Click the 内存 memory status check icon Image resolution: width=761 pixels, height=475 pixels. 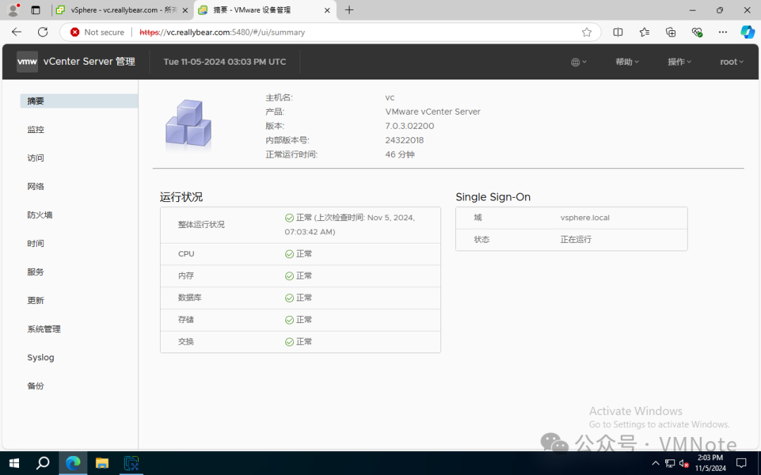pos(290,276)
